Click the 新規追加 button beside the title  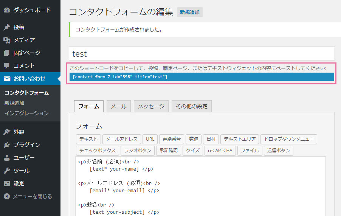tap(190, 12)
